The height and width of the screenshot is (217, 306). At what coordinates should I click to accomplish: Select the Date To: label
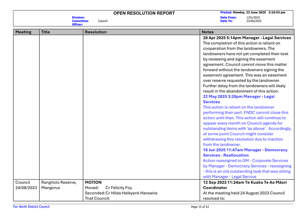click(226, 21)
